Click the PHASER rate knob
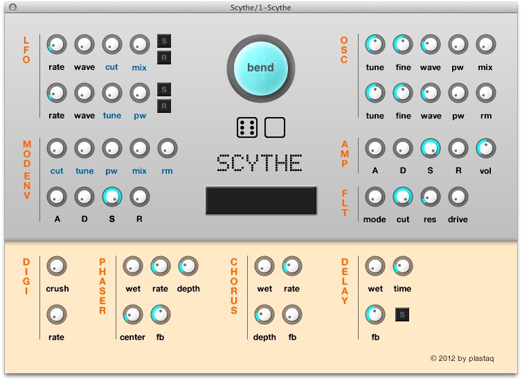This screenshot has width=522, height=381. coord(161,266)
